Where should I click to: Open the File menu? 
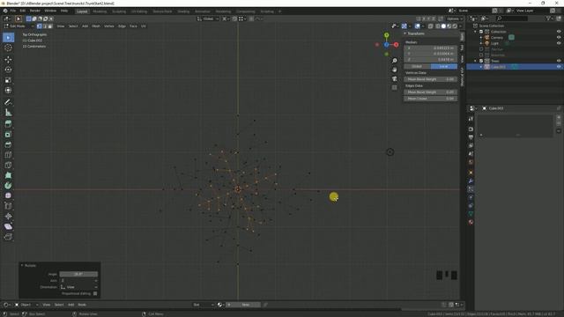pos(13,11)
